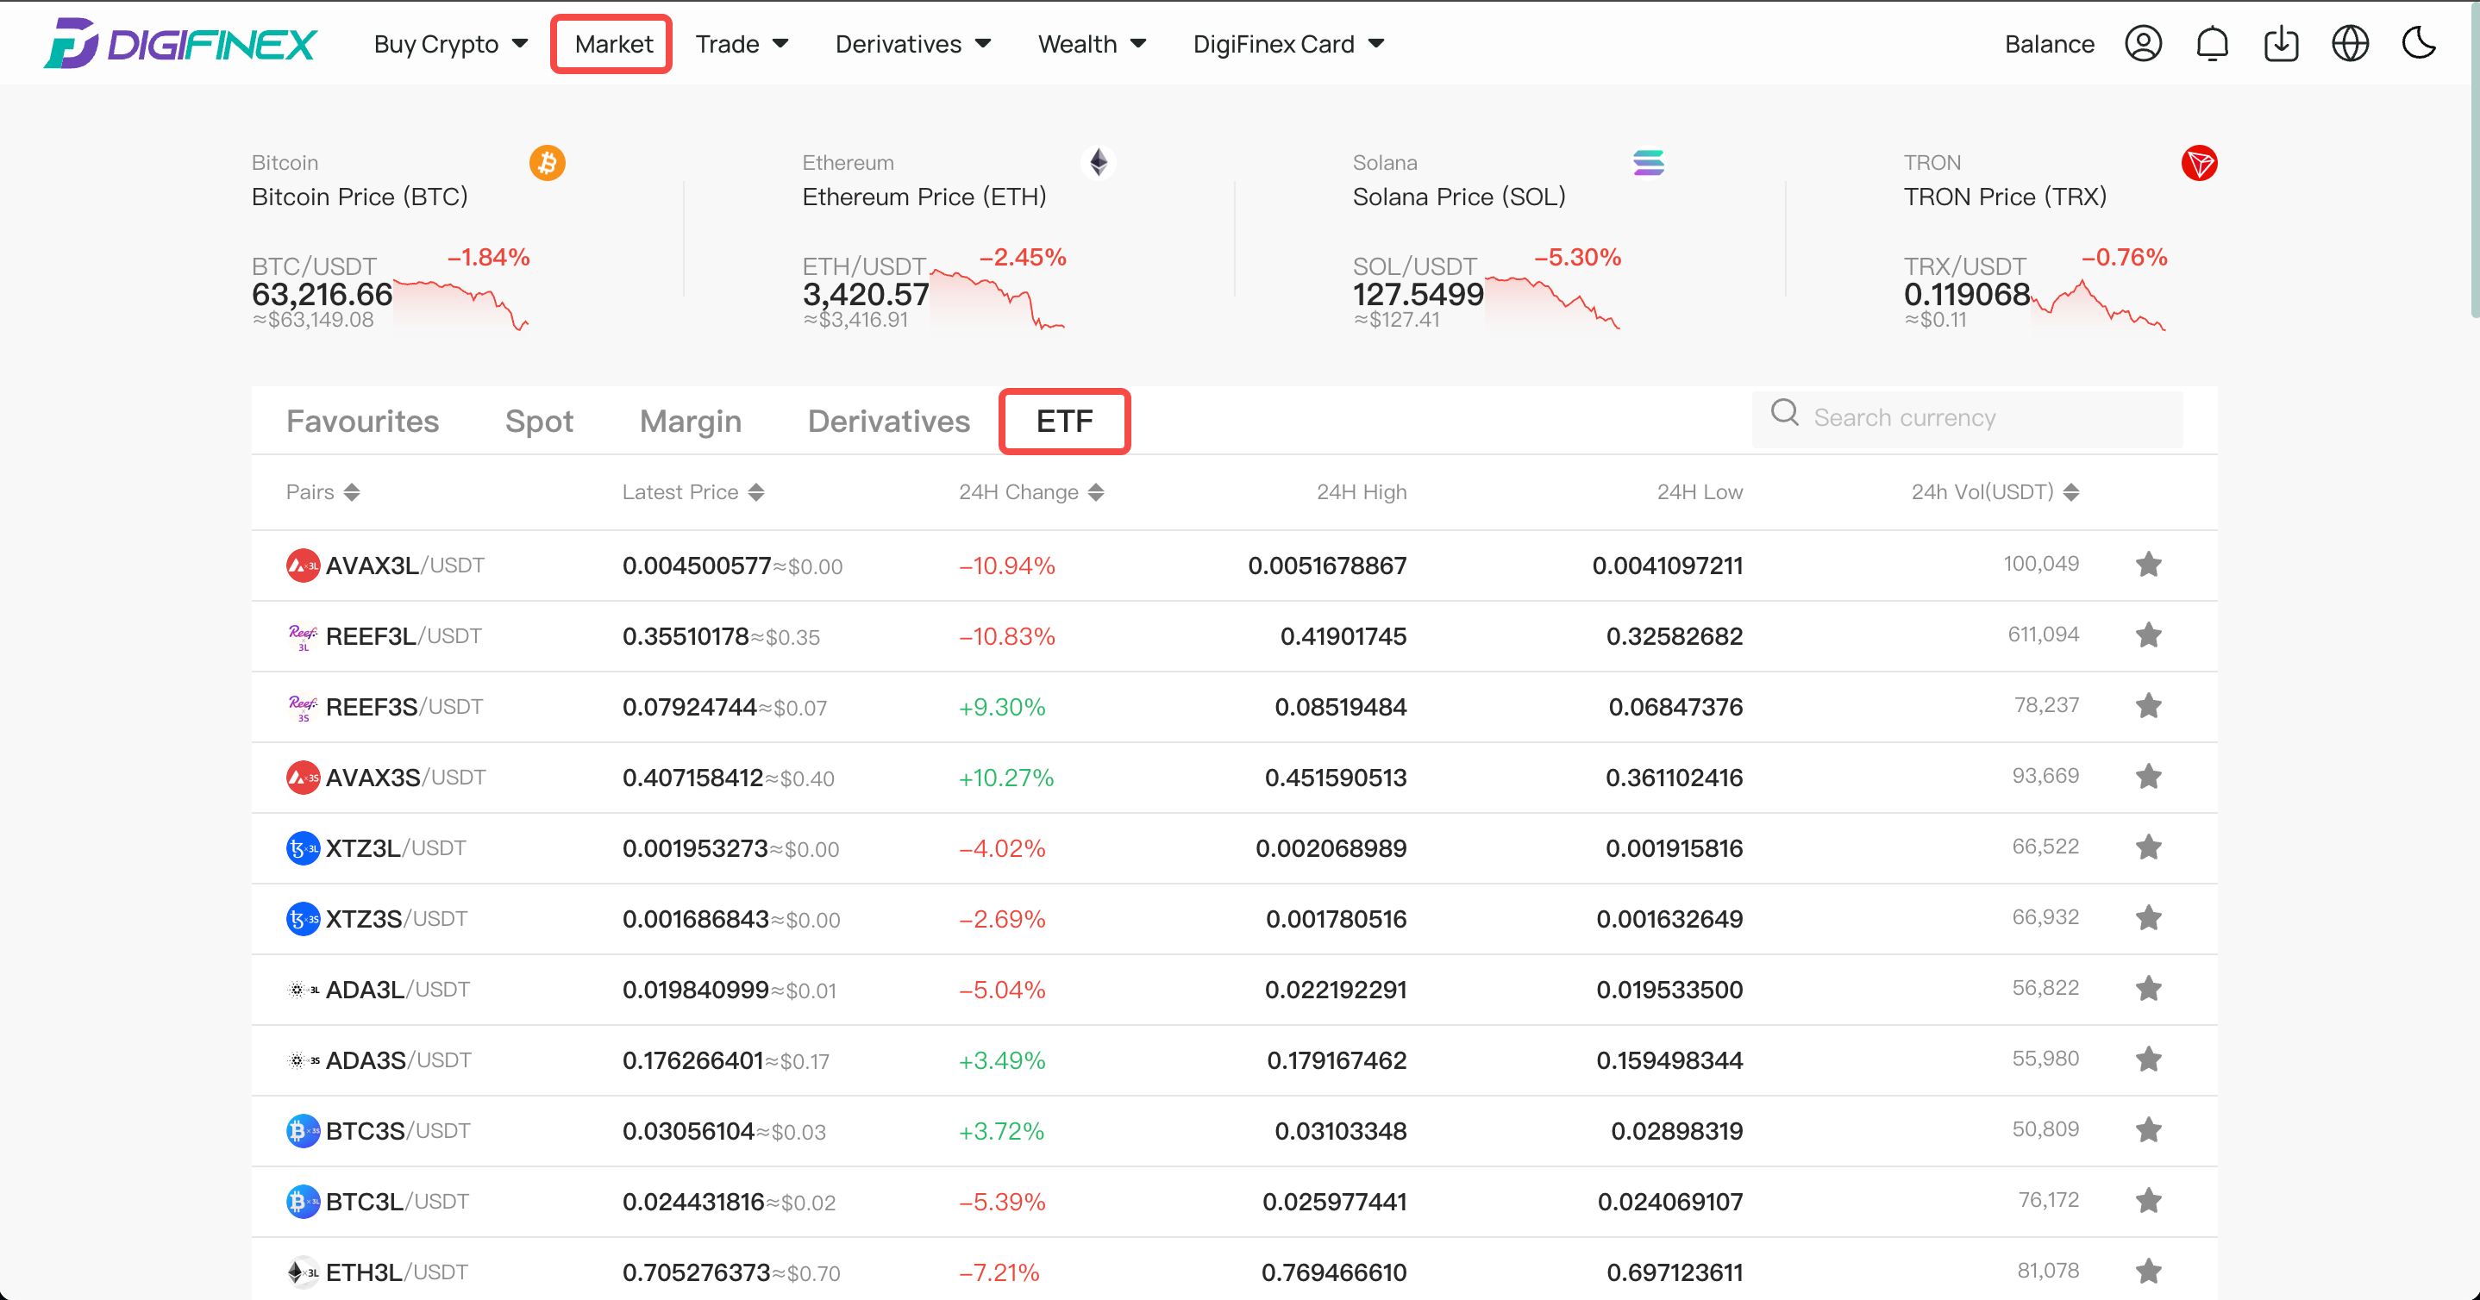The image size is (2480, 1300).
Task: Click the ADA3L token icon
Action: click(x=303, y=989)
